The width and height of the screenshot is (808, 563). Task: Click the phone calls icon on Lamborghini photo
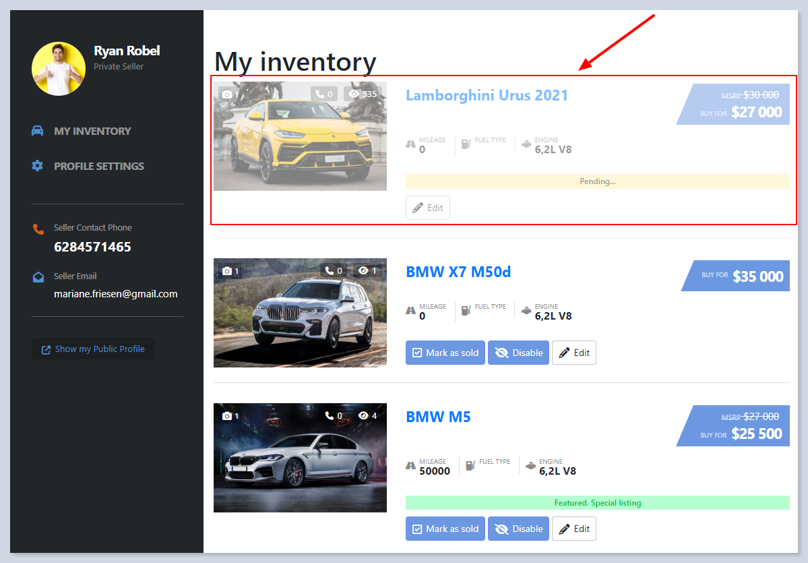[x=319, y=94]
